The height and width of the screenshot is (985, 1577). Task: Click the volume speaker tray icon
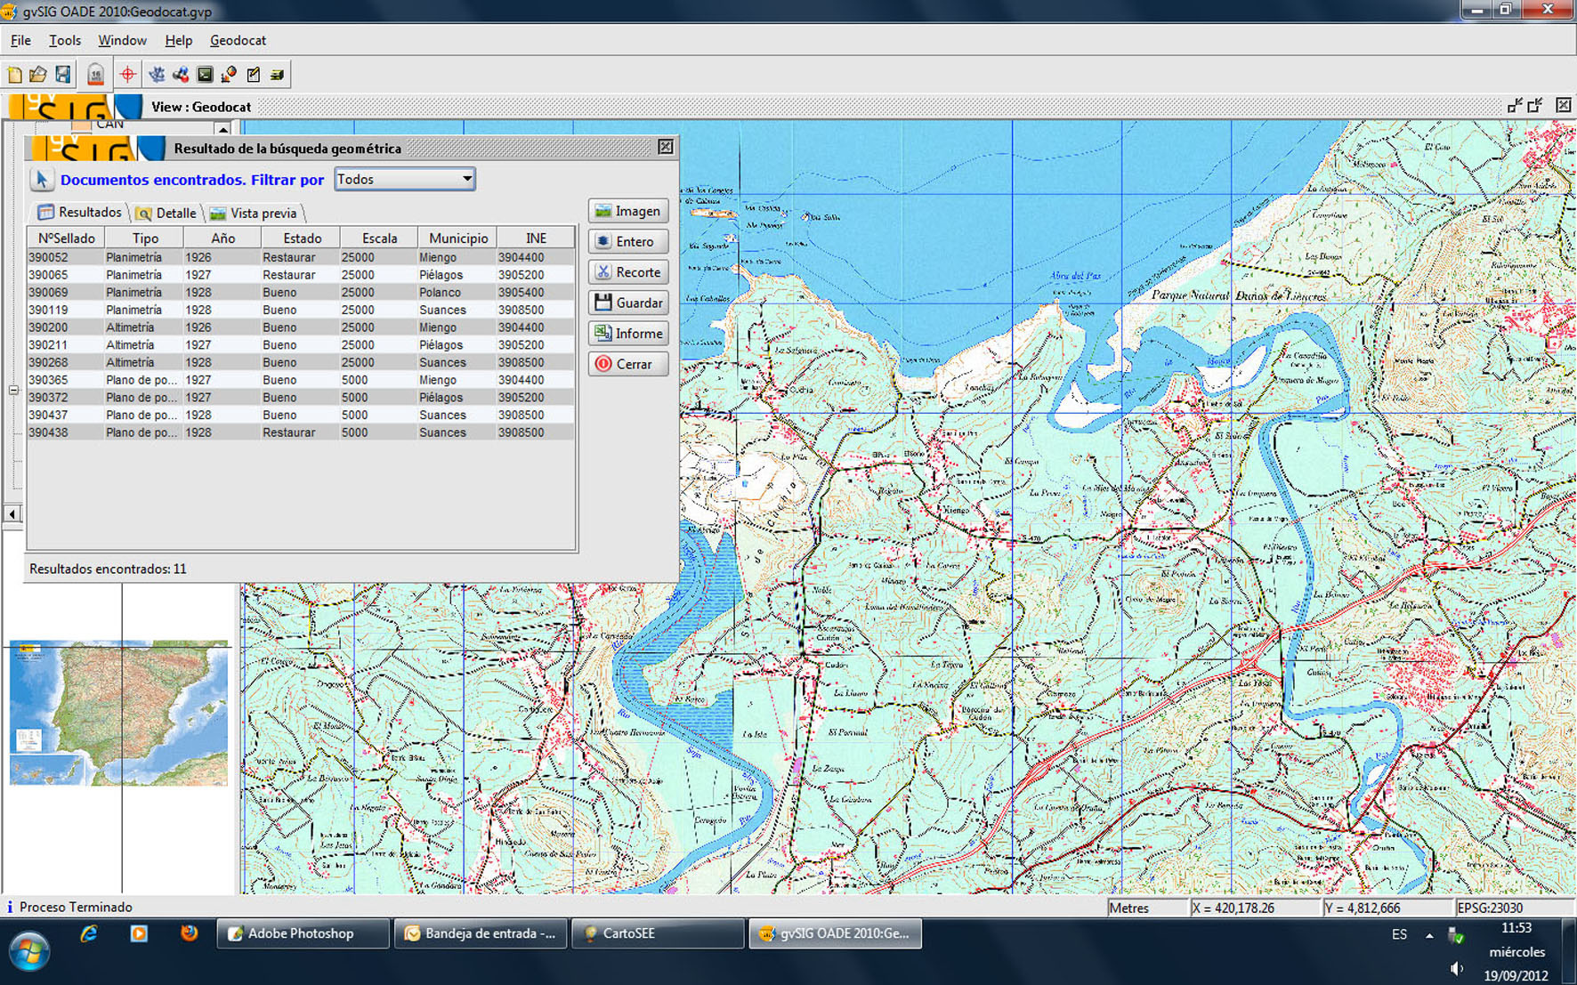pyautogui.click(x=1456, y=968)
